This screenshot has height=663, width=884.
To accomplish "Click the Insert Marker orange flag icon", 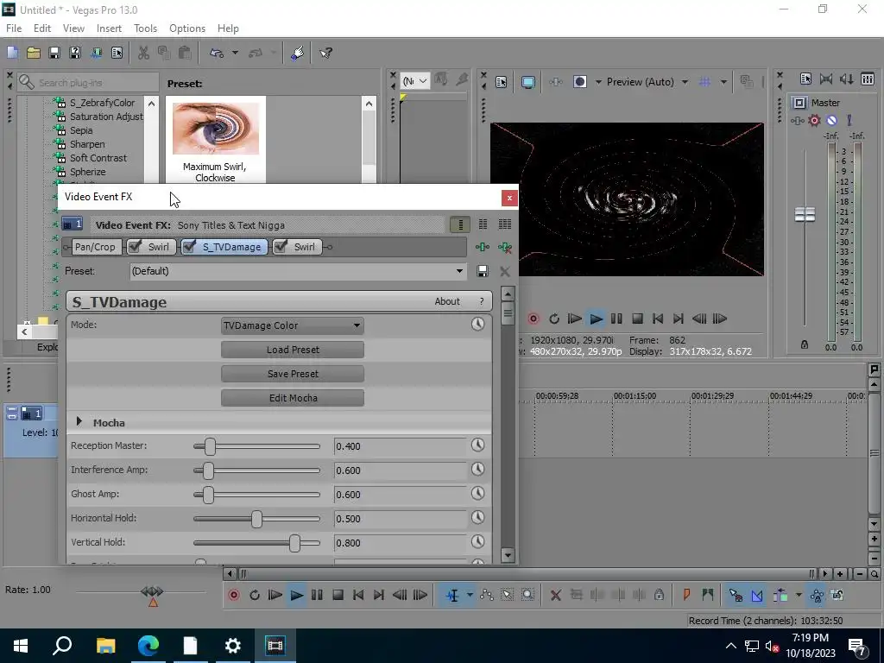I will pos(686,595).
